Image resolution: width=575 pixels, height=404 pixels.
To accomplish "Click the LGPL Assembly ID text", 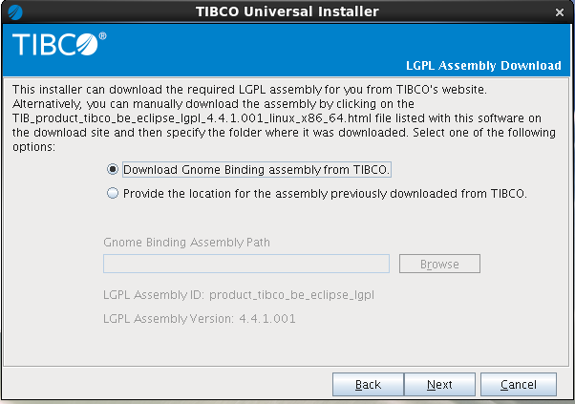I will [x=239, y=295].
